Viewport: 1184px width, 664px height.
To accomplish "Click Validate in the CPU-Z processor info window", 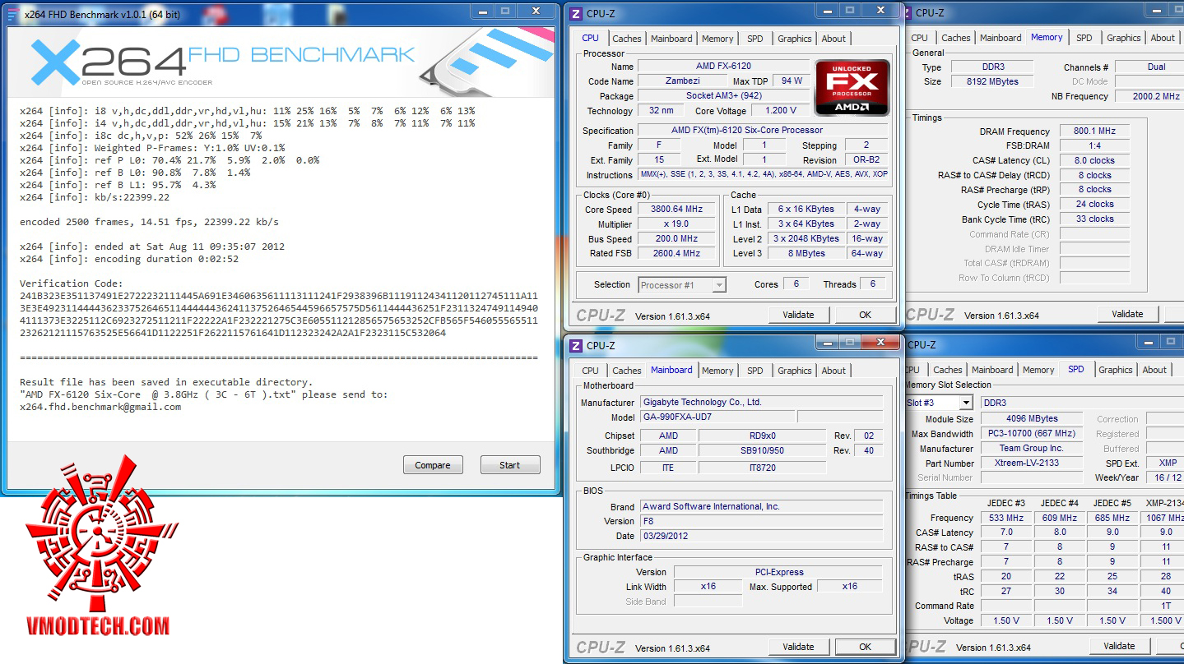I will pos(798,315).
